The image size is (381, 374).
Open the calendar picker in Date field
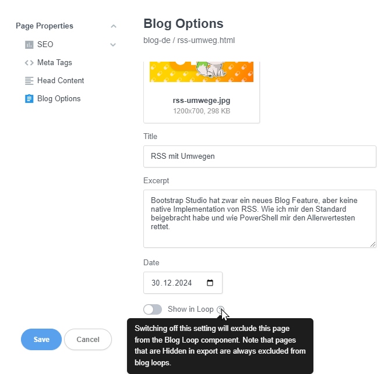click(210, 283)
